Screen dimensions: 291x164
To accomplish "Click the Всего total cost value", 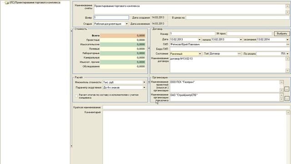I will [x=123, y=36].
